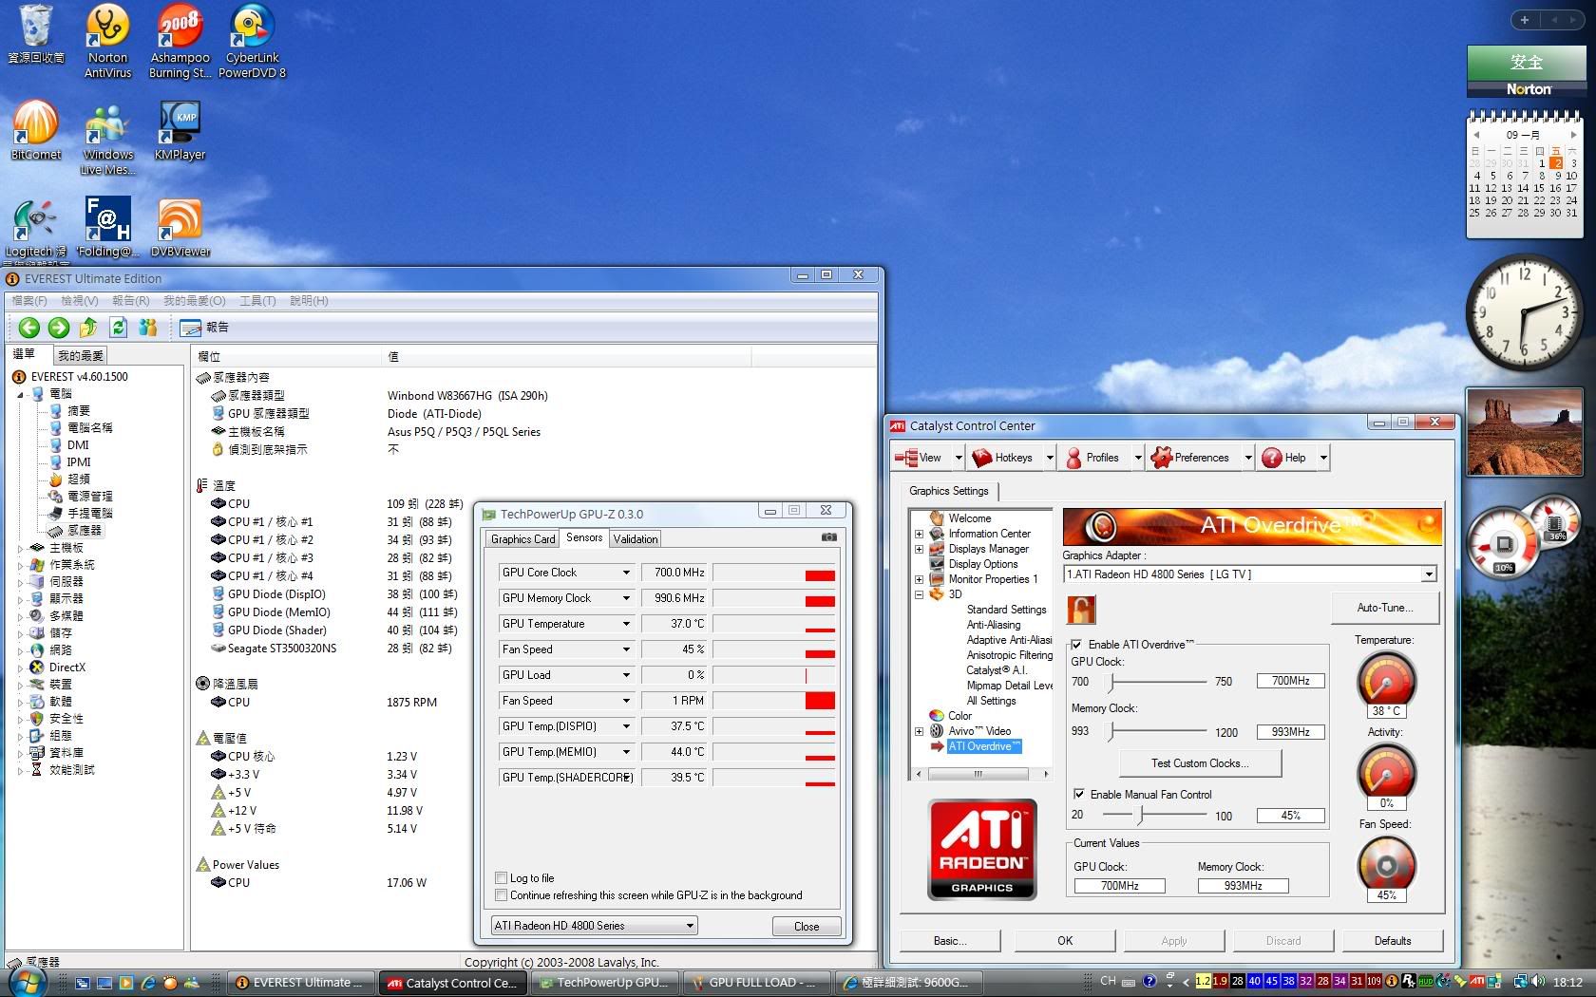Viewport: 1596px width, 997px height.
Task: Open GPU Temperature sensor dropdown
Action: pyautogui.click(x=626, y=624)
